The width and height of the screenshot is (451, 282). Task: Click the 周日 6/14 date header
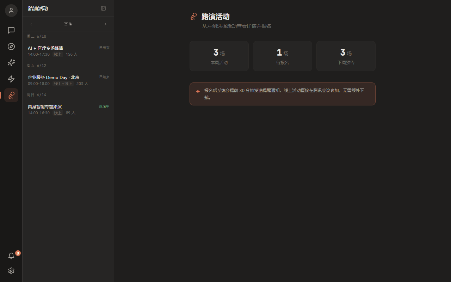(37, 95)
